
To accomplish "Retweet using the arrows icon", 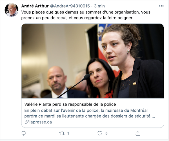I will [x=62, y=133].
